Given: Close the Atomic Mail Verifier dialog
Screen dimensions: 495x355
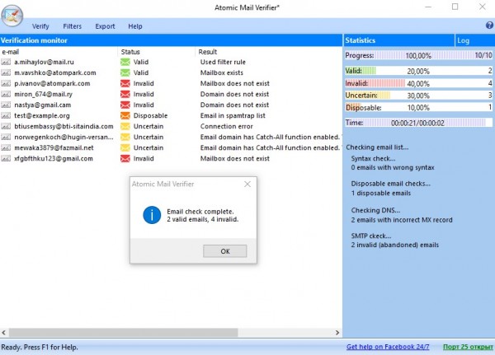Looking at the screenshot, I should tap(247, 185).
